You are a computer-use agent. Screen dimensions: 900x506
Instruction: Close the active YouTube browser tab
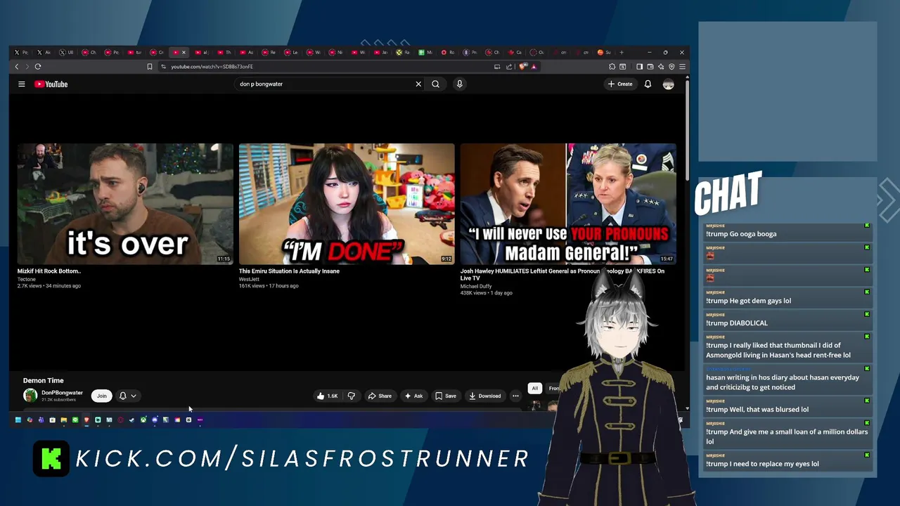click(x=184, y=52)
